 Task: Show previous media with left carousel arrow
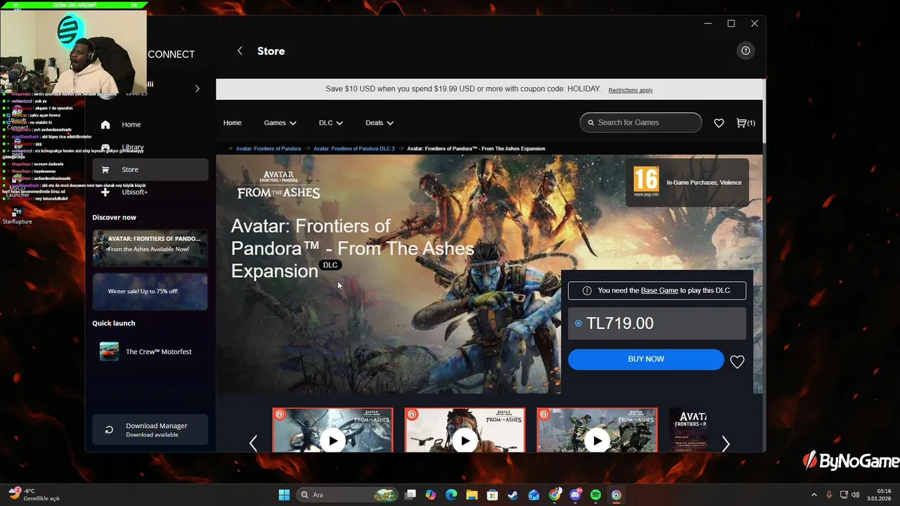(253, 443)
